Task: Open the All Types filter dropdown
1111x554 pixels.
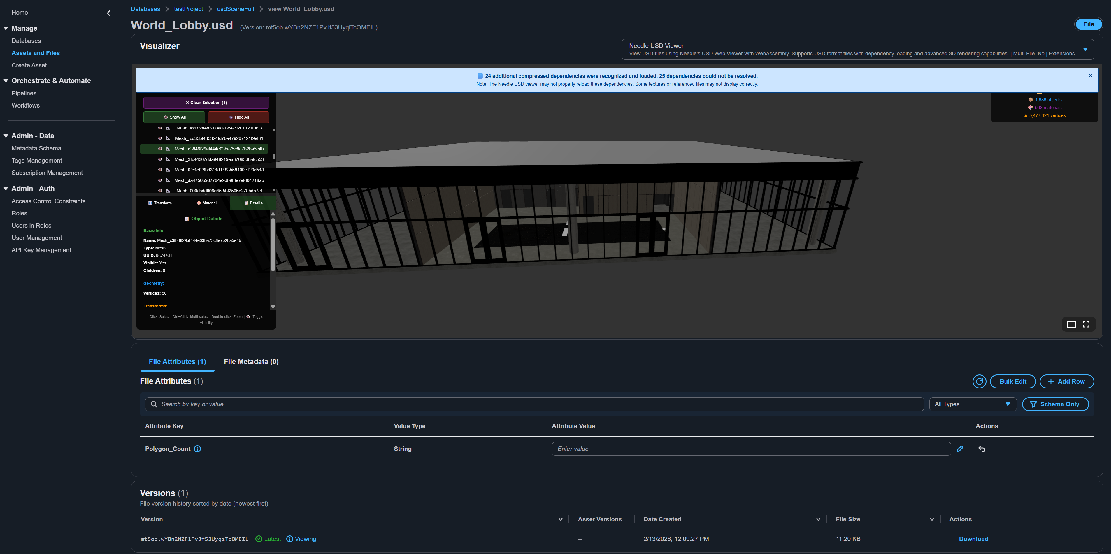Action: [973, 404]
